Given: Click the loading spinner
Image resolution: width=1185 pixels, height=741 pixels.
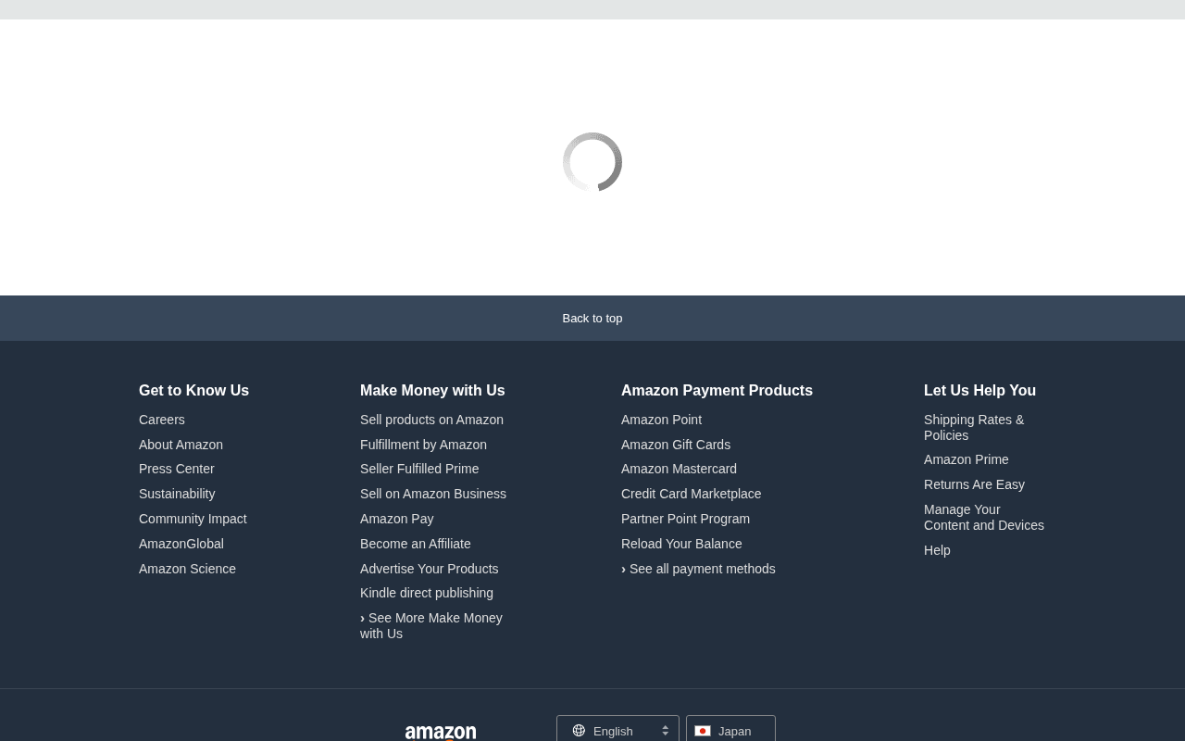Looking at the screenshot, I should [592, 162].
